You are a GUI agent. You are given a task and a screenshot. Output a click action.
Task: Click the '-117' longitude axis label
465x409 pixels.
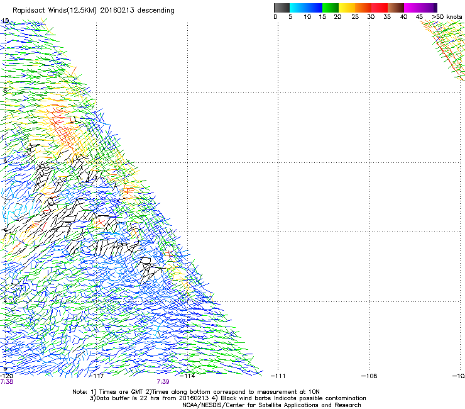96,376
